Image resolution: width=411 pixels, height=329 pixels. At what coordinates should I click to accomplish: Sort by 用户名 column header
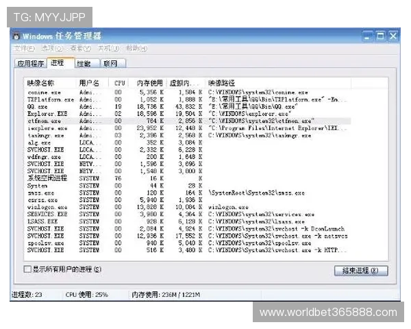[92, 83]
